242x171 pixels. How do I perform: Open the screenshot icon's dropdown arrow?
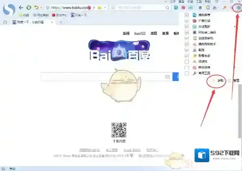pos(218,8)
